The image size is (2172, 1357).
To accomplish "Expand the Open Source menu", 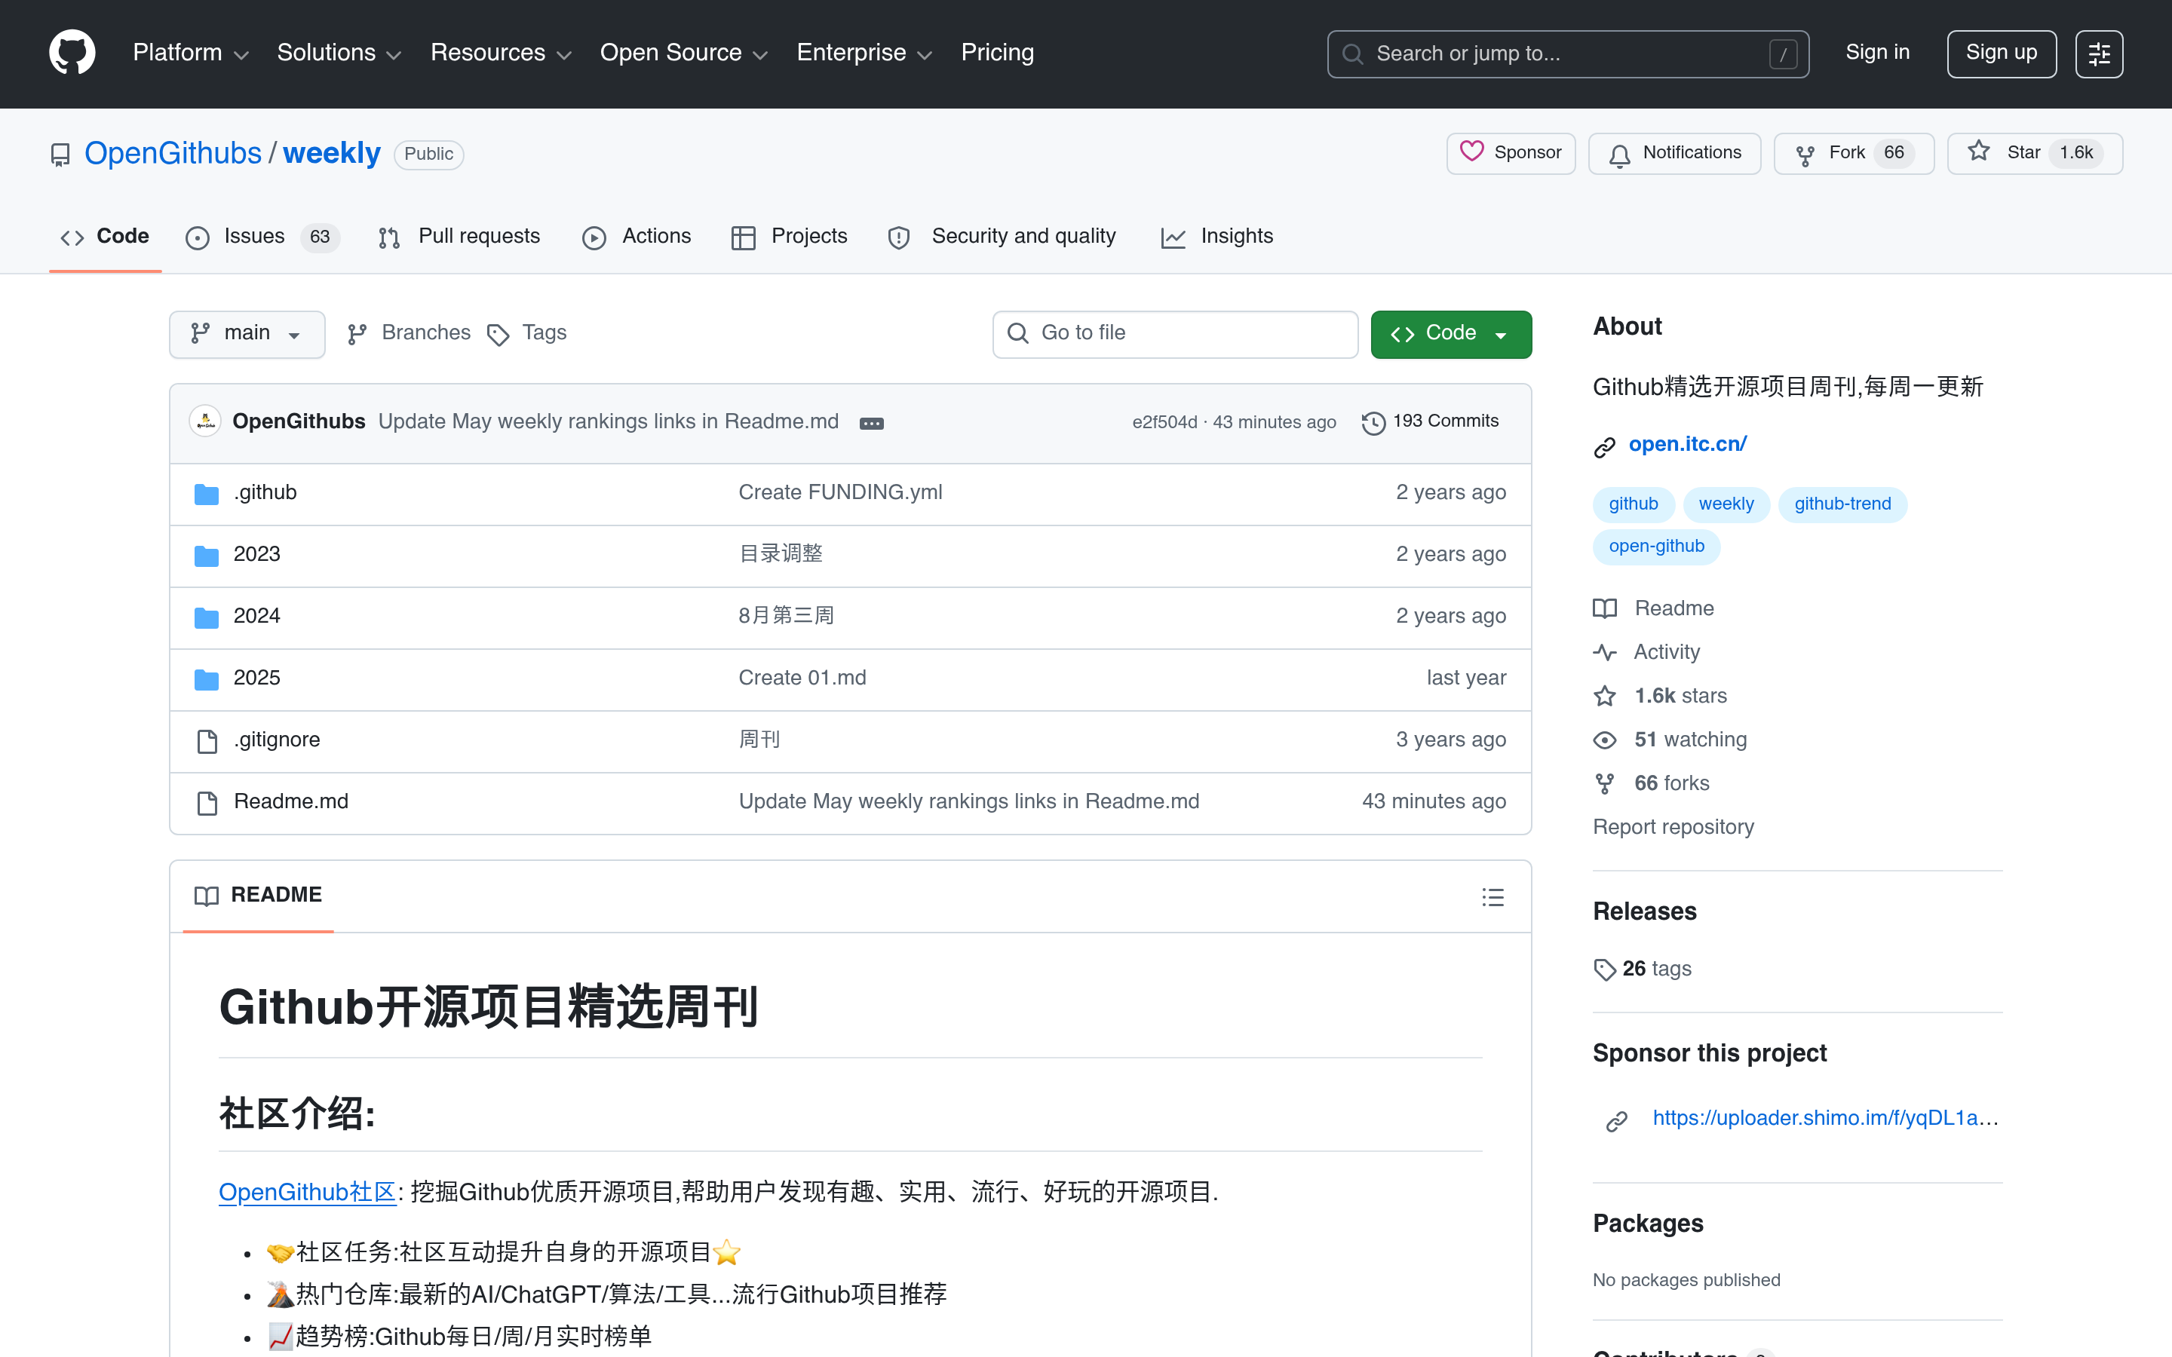I will coord(684,53).
